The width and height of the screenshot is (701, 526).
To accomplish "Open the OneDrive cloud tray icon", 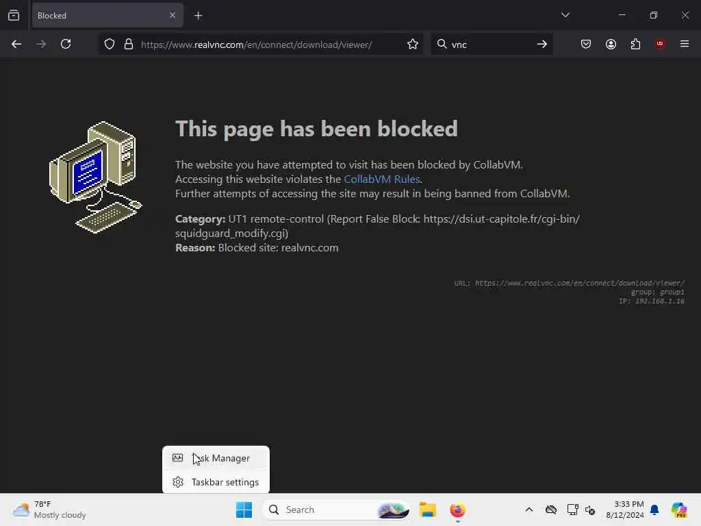I will 551,510.
